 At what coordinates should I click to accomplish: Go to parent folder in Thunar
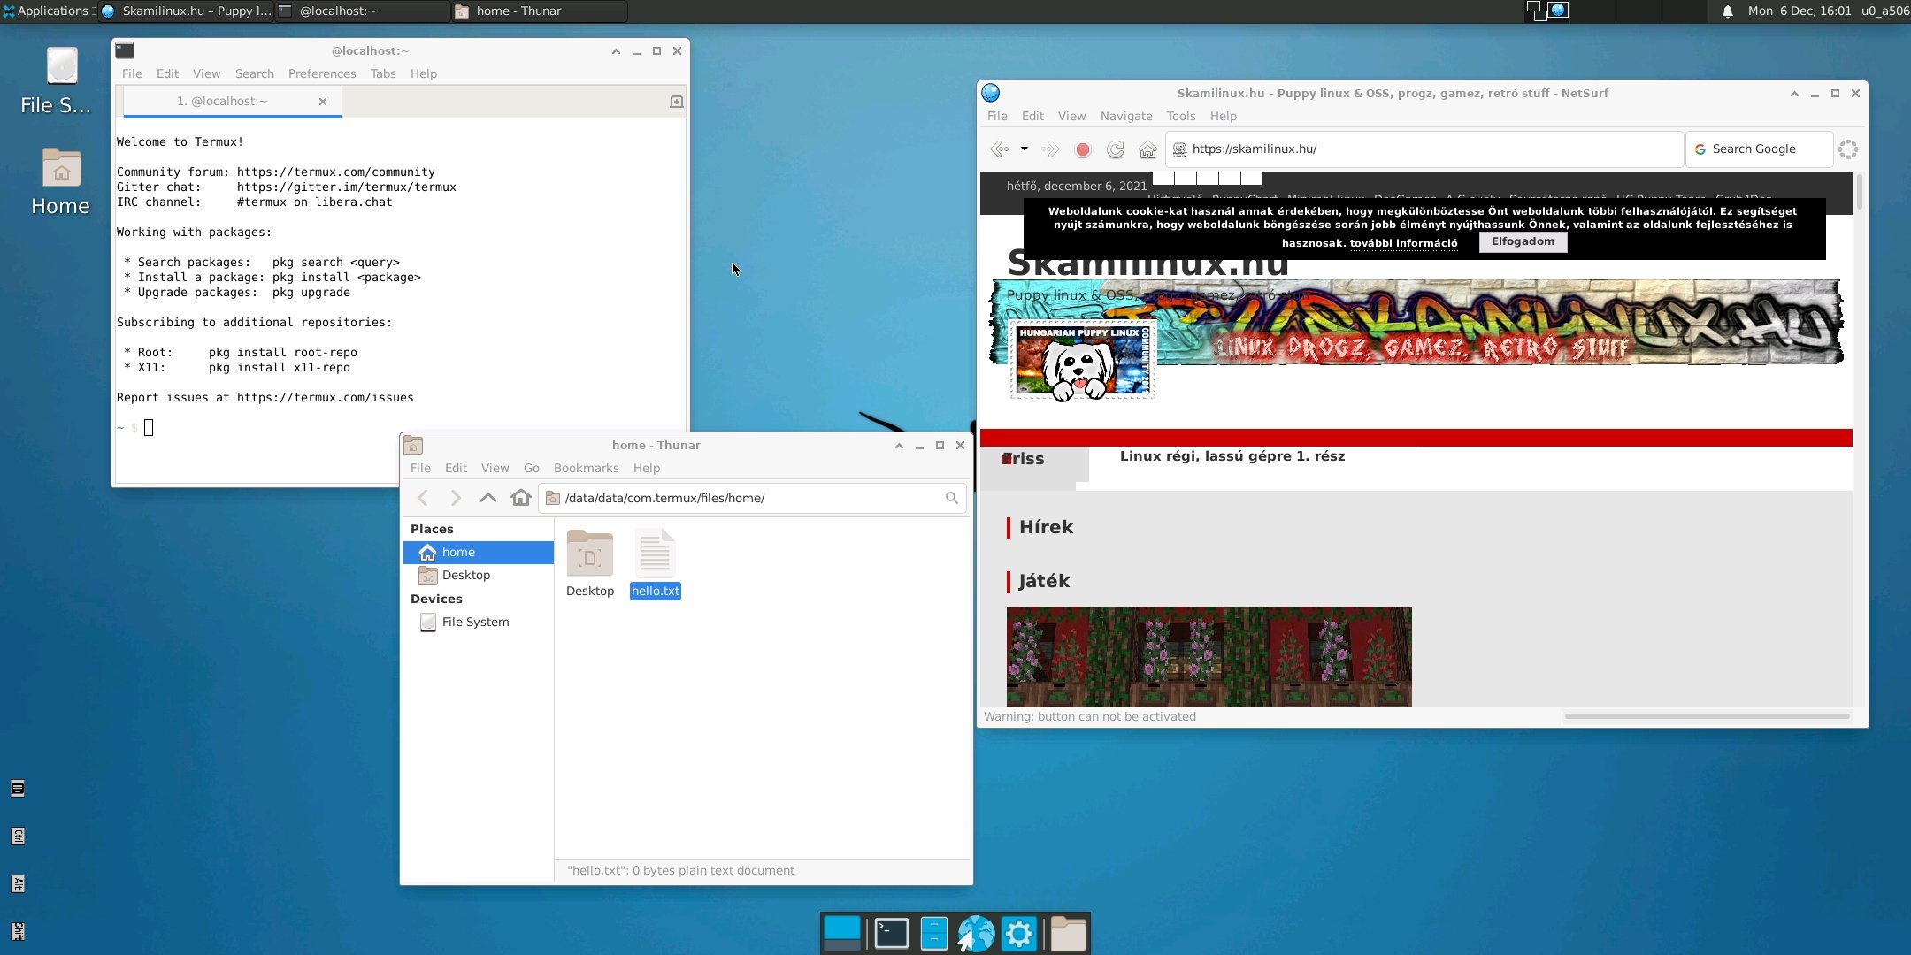click(x=488, y=498)
